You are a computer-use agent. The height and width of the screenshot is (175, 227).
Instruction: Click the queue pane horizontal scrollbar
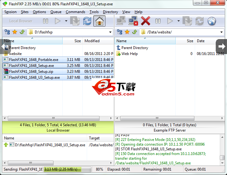tap(31, 163)
